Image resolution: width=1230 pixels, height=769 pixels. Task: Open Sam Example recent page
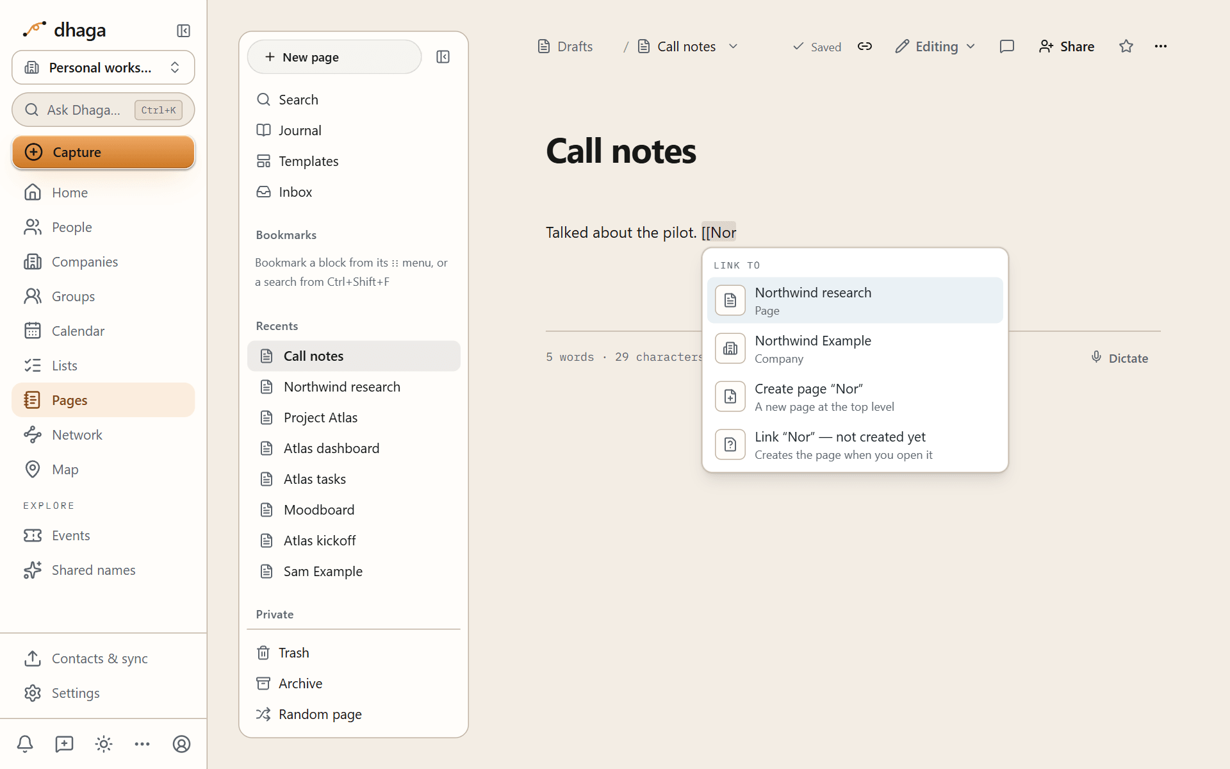tap(354, 572)
